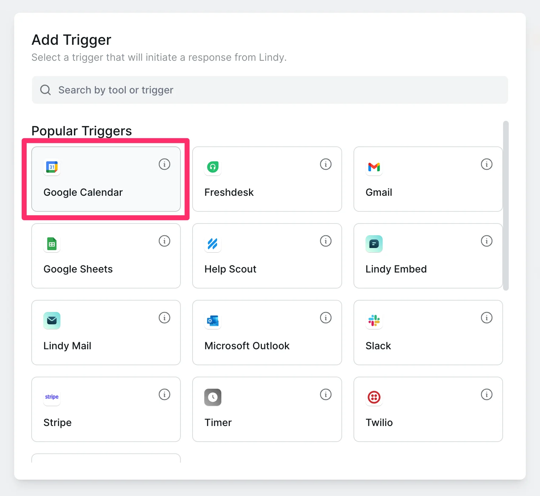This screenshot has height=496, width=540.
Task: Click the trigger list vertical scrollbar
Action: pos(506,206)
